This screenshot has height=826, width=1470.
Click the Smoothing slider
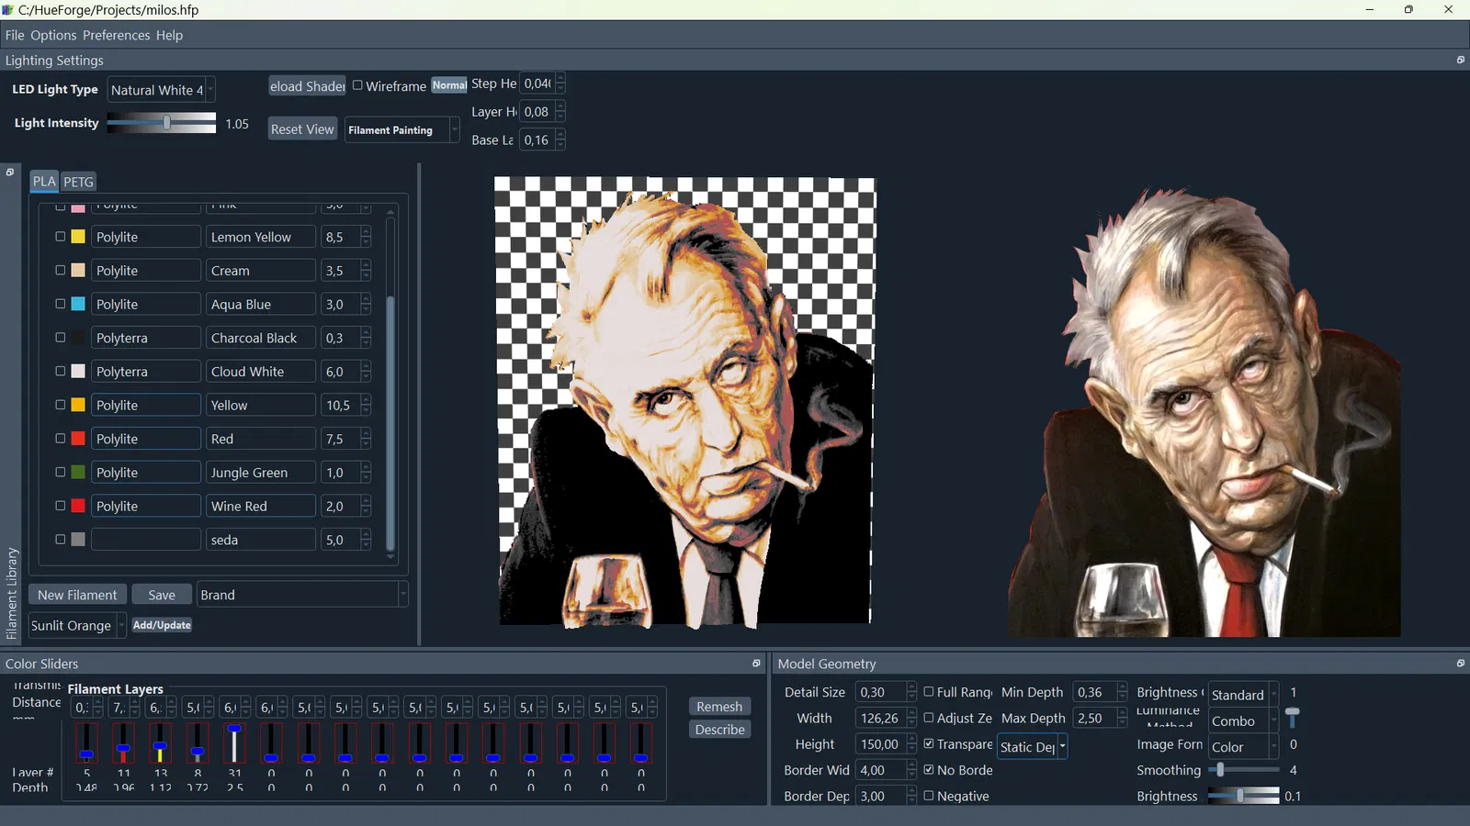[1243, 770]
